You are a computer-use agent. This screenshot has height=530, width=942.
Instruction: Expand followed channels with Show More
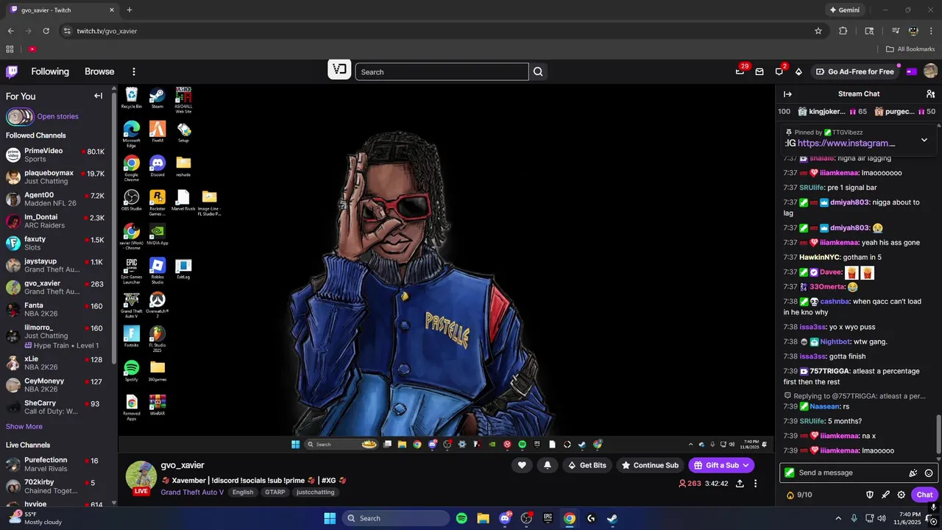click(x=24, y=426)
